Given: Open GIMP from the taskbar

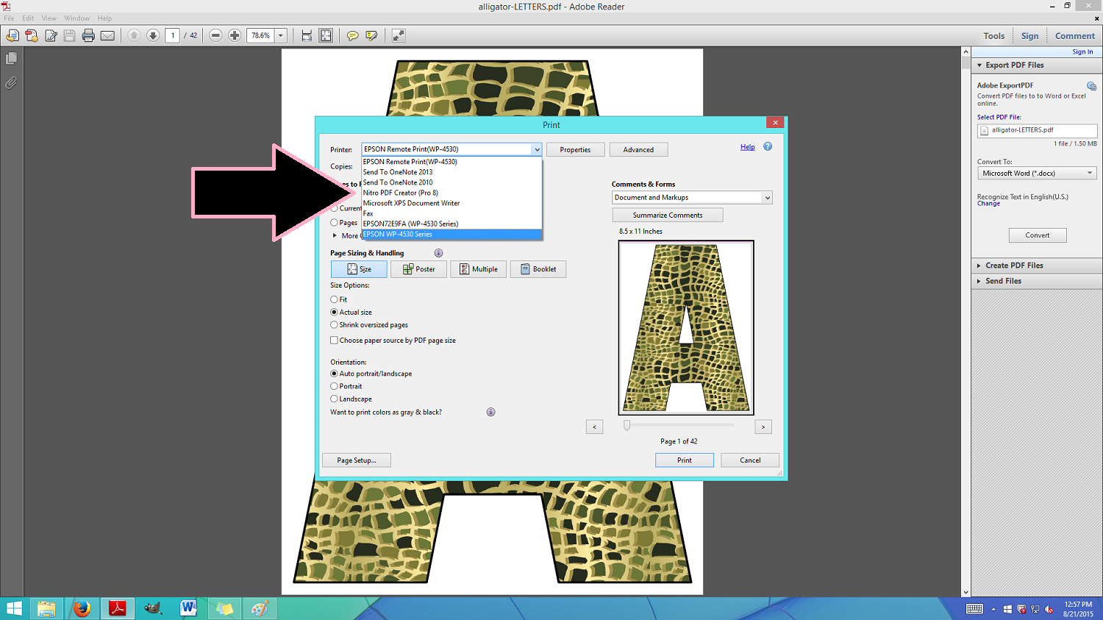Looking at the screenshot, I should [x=152, y=608].
